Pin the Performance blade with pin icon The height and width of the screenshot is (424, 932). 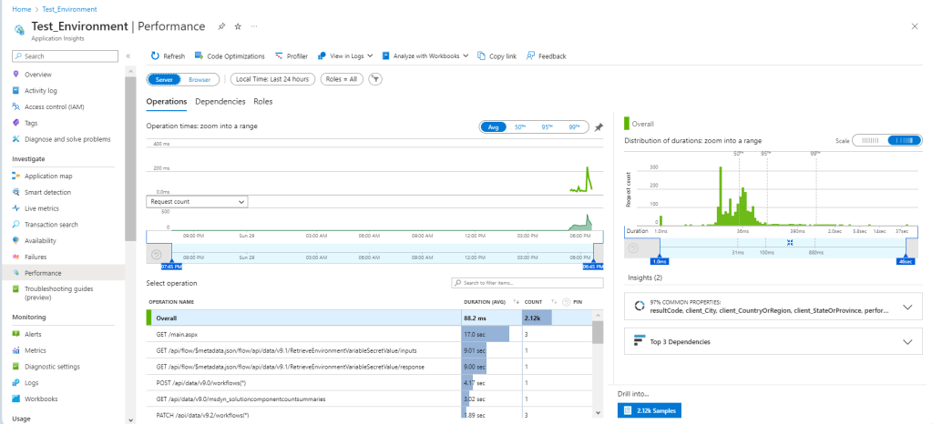[221, 27]
